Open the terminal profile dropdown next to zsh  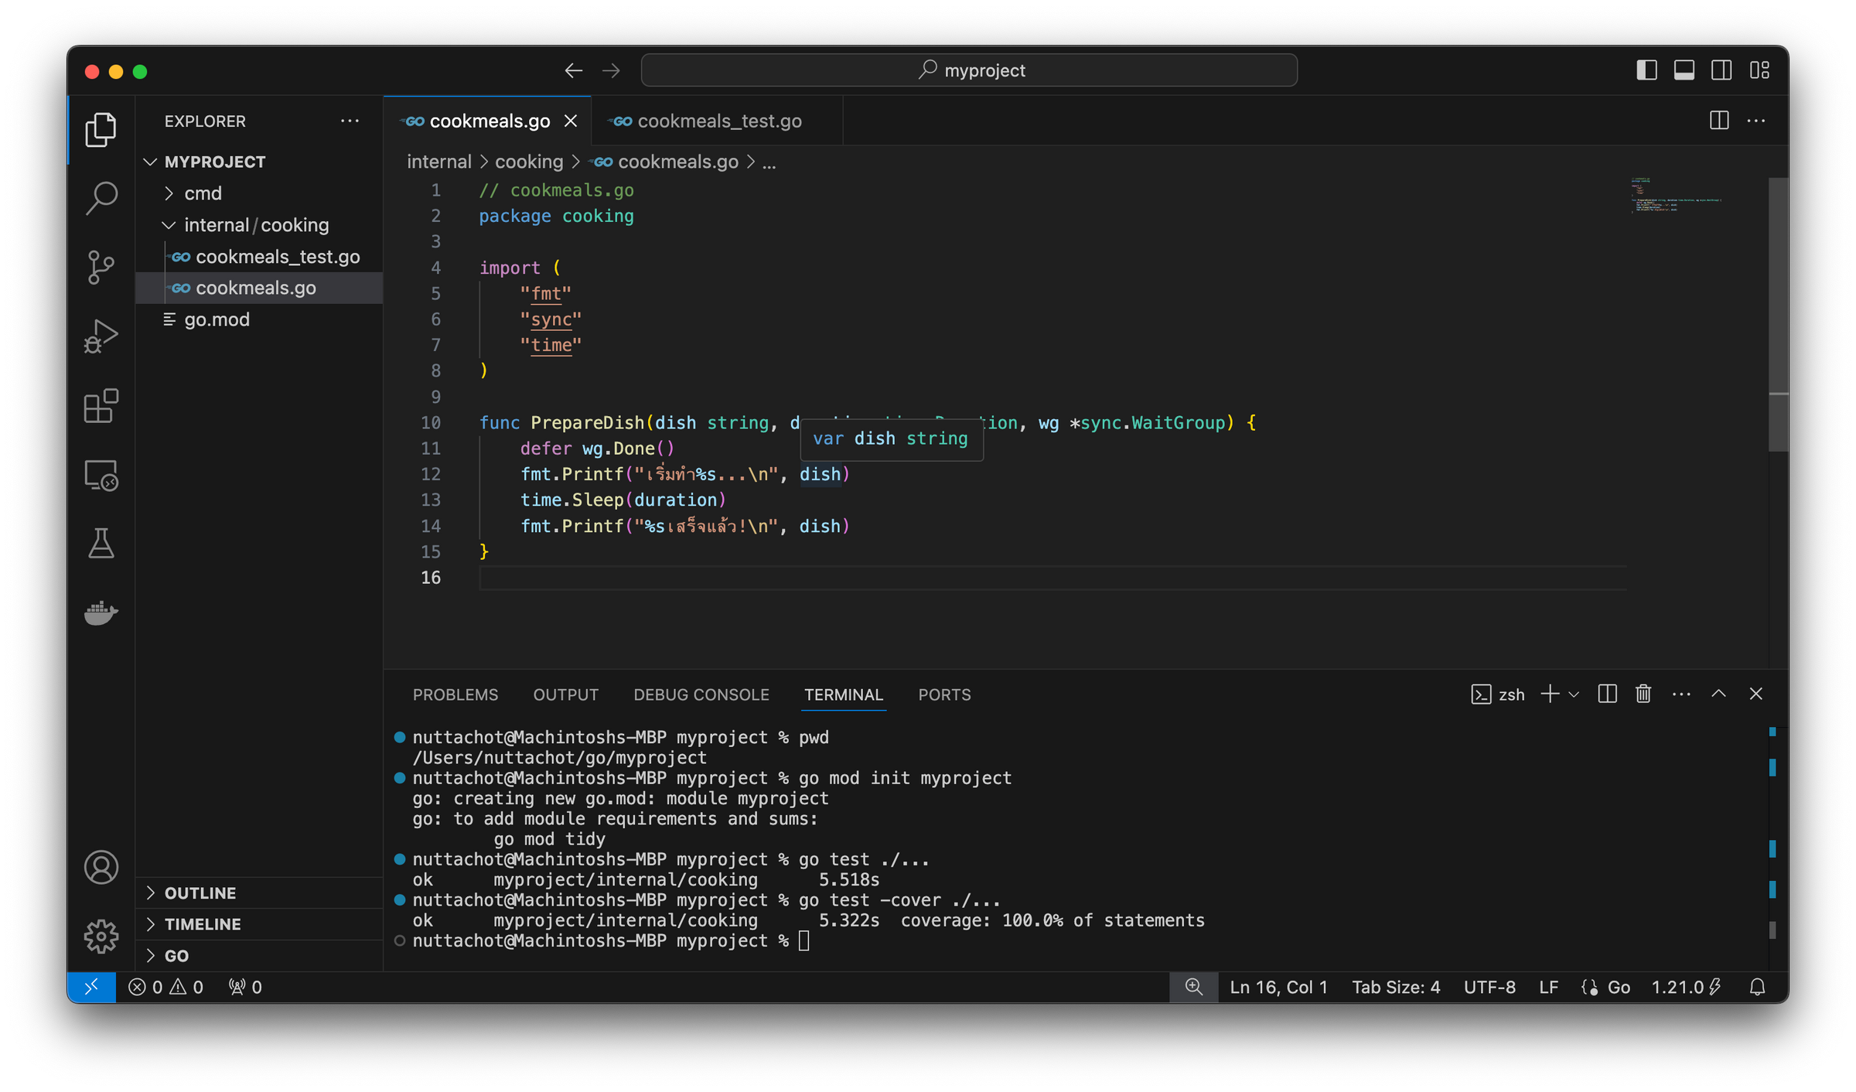[1574, 694]
